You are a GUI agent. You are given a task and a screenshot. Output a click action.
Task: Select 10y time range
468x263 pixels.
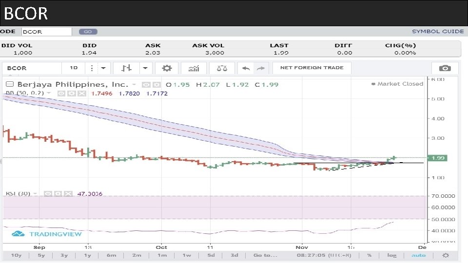[16, 255]
